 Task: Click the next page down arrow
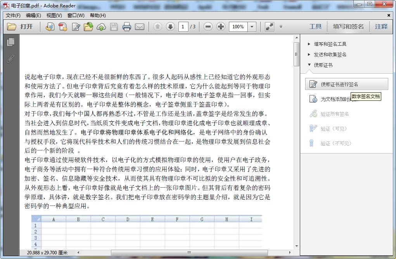pos(170,27)
